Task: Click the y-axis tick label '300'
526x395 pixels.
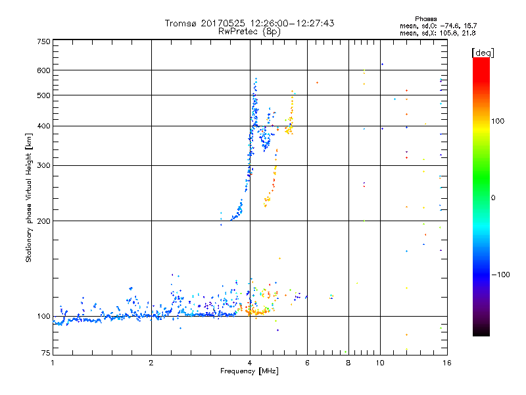Action: 43,166
